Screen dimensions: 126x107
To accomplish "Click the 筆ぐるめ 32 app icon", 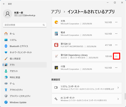I will [56, 45].
